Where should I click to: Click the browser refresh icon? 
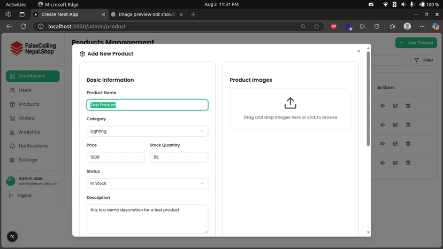[23, 26]
